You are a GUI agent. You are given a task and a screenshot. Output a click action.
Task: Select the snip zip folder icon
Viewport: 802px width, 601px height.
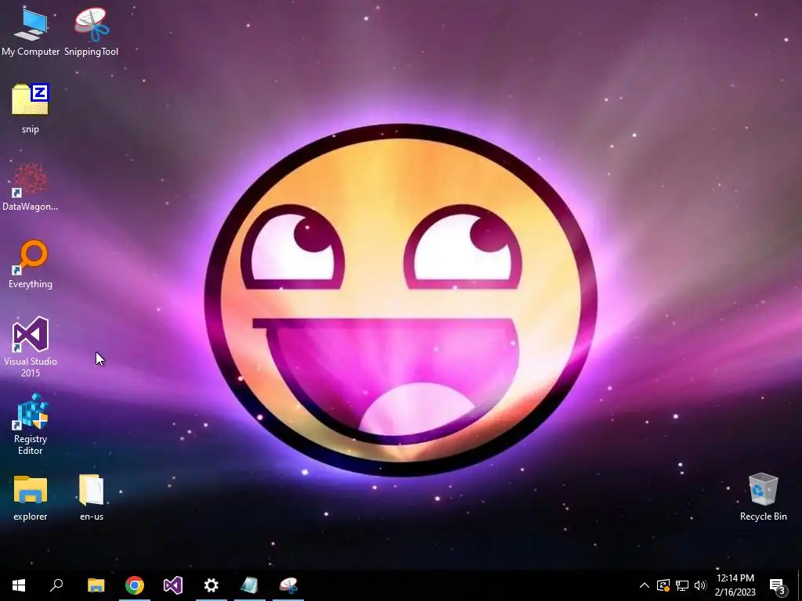coord(31,108)
